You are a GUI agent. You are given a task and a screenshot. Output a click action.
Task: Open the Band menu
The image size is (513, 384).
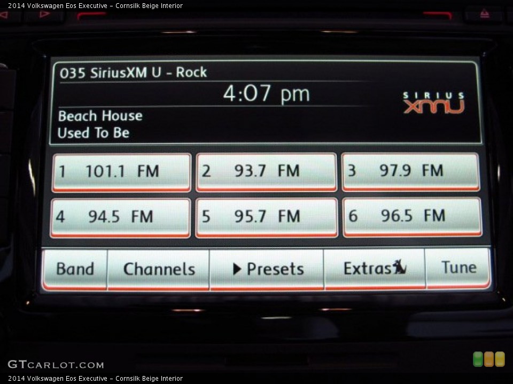[x=75, y=270]
